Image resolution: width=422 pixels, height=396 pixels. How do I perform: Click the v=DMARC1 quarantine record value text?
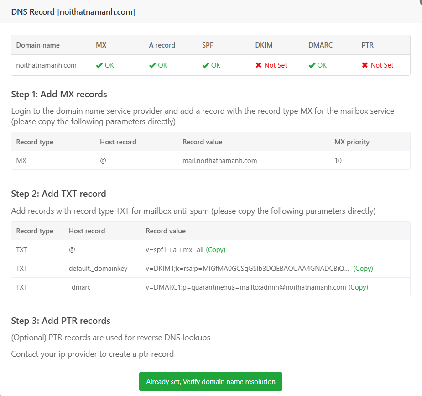tap(246, 287)
